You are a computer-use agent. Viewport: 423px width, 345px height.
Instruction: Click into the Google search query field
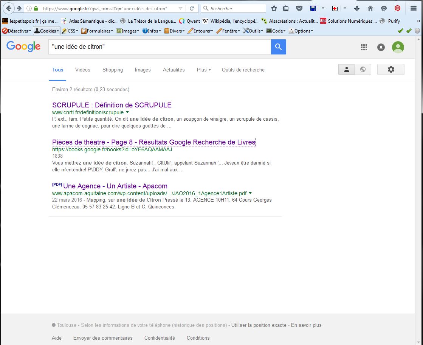(x=159, y=47)
